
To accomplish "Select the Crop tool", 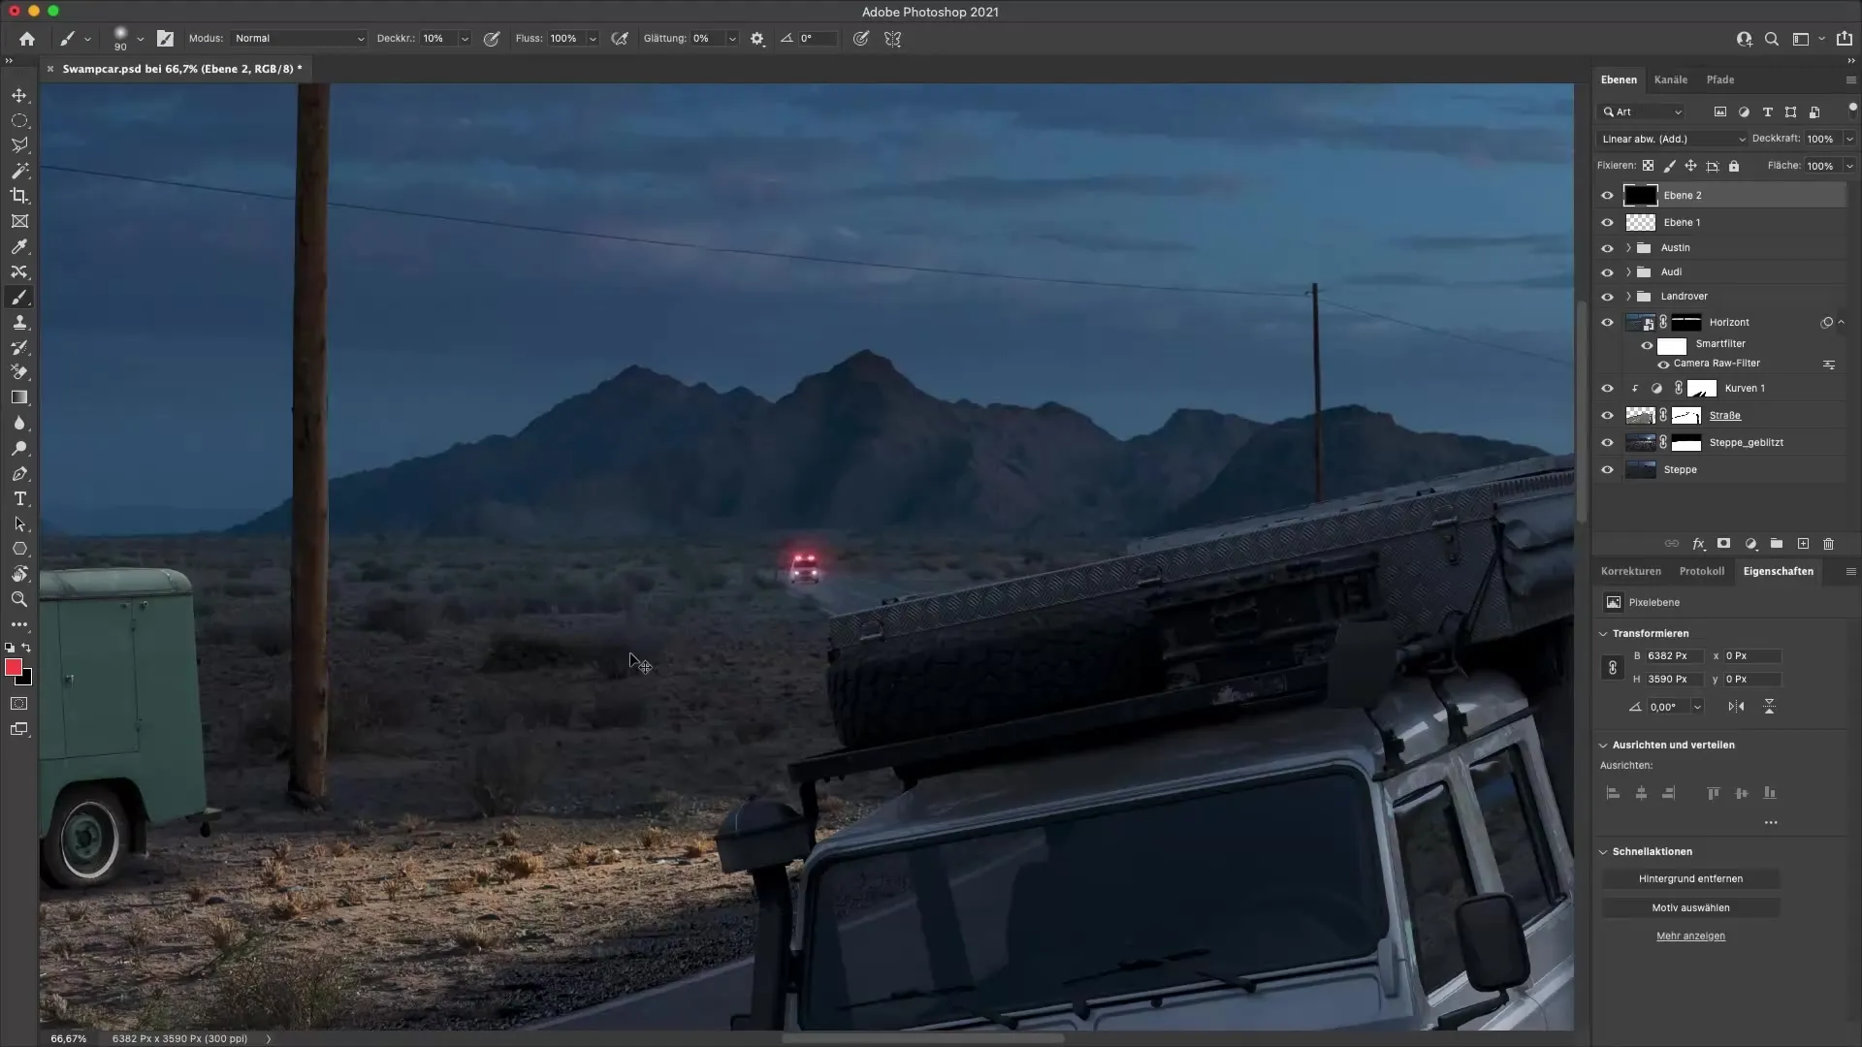I will pyautogui.click(x=19, y=196).
